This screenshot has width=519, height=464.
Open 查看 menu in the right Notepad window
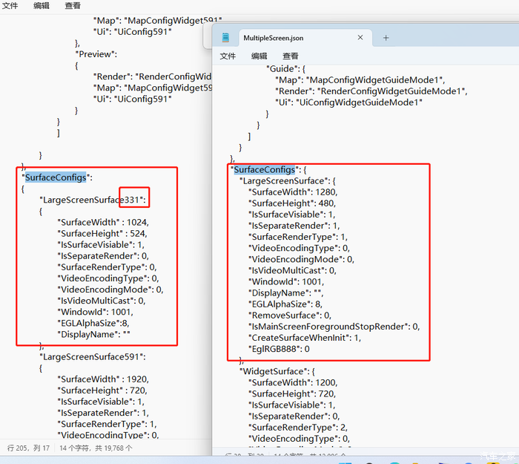pyautogui.click(x=290, y=56)
